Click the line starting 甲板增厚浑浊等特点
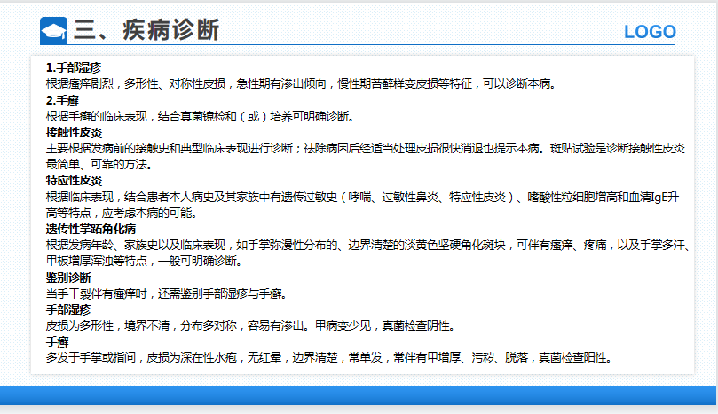This screenshot has height=414, width=718. [144, 261]
